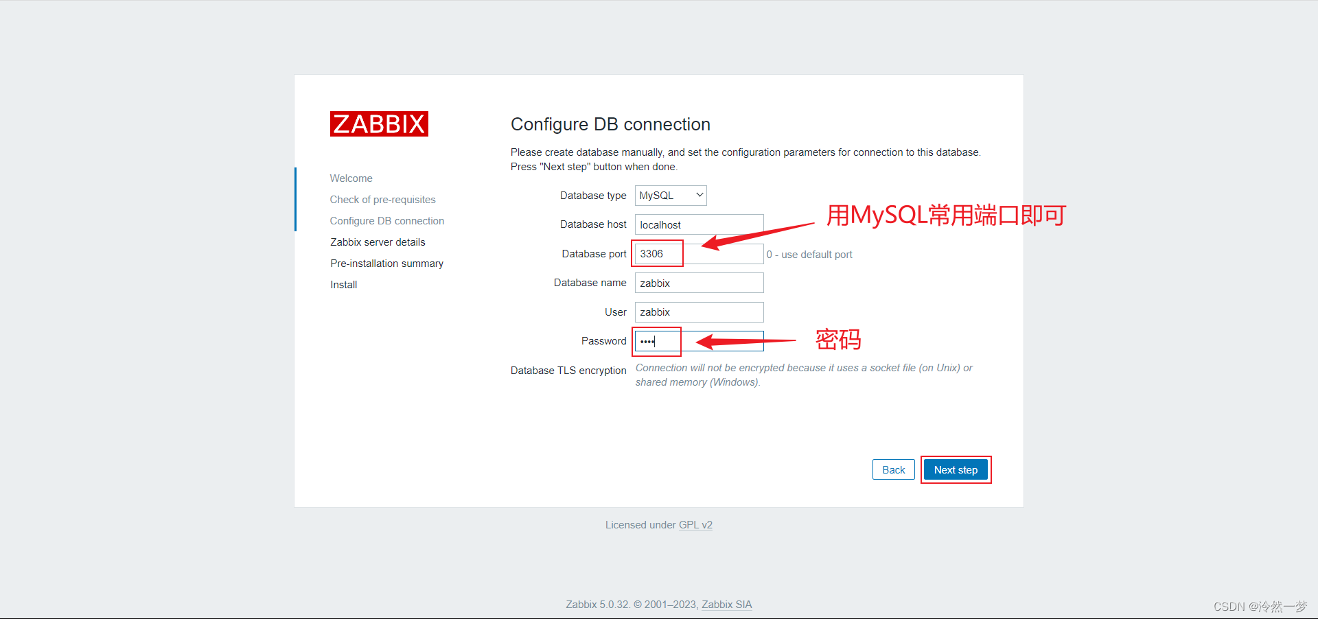The width and height of the screenshot is (1318, 619).
Task: Click the '0 - use default port' hint
Action: tap(809, 255)
